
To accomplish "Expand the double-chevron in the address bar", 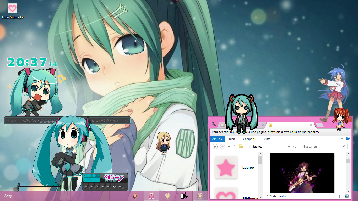I will coord(246,147).
